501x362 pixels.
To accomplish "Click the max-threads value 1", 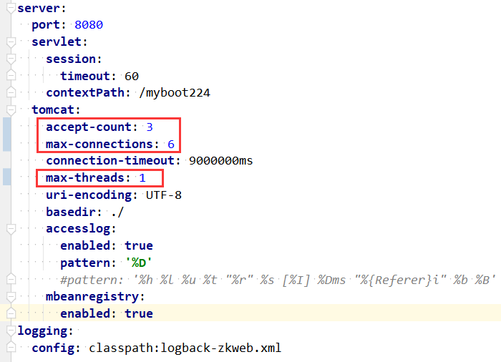I will (142, 178).
